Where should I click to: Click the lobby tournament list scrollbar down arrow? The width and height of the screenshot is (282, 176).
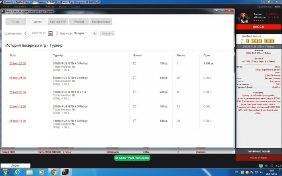[x=234, y=152]
